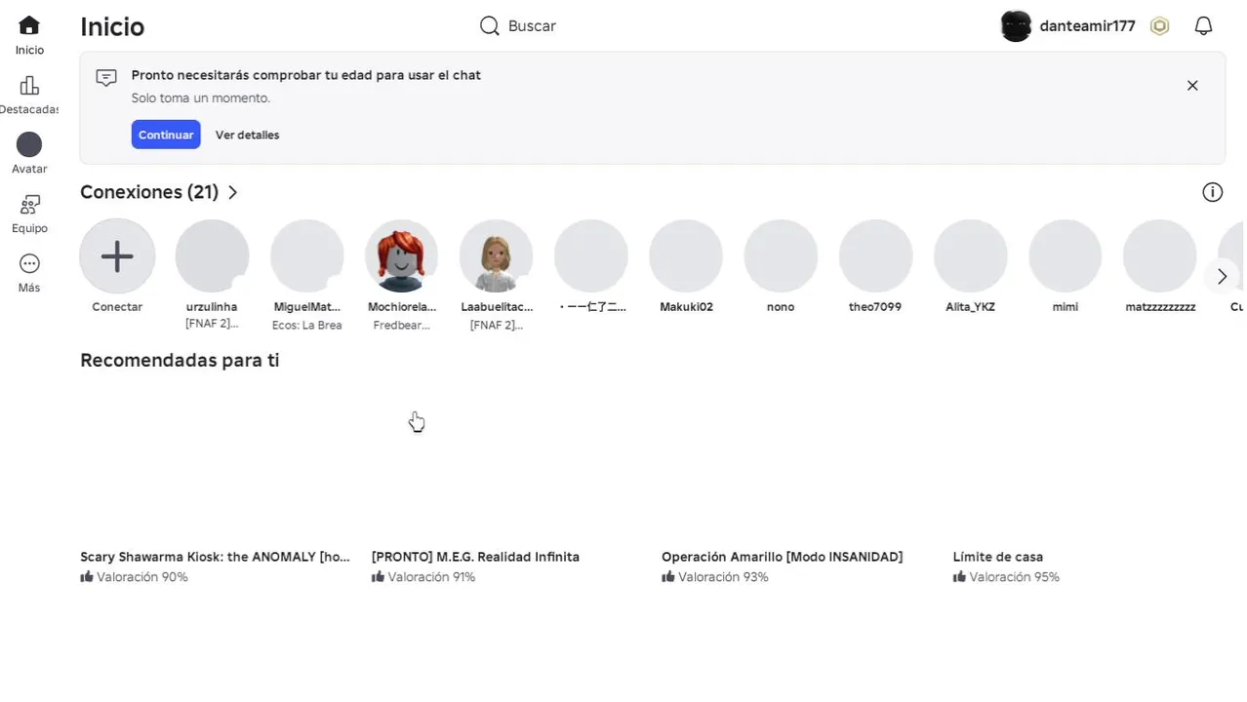This screenshot has height=702, width=1247.
Task: Click the Conexiones info icon
Action: click(1212, 192)
